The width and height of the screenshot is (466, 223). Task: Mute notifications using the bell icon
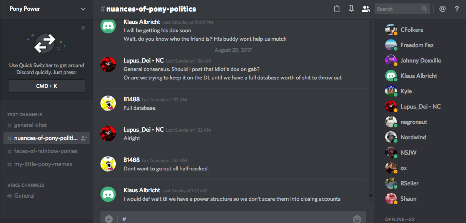336,8
